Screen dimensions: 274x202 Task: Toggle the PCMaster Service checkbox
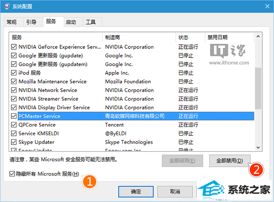tap(14, 116)
